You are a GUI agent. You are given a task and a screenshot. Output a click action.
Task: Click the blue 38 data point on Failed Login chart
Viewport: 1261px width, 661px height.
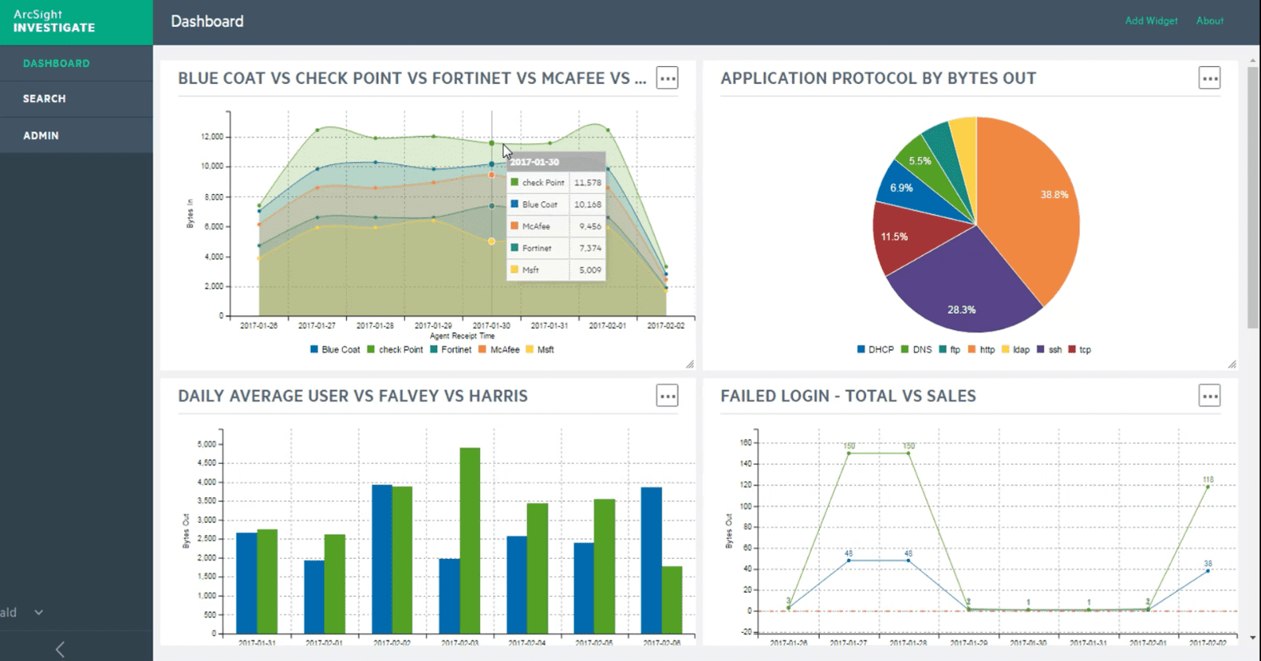pos(1208,571)
